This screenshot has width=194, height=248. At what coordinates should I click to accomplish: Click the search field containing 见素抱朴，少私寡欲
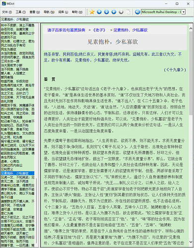(x=97, y=19)
